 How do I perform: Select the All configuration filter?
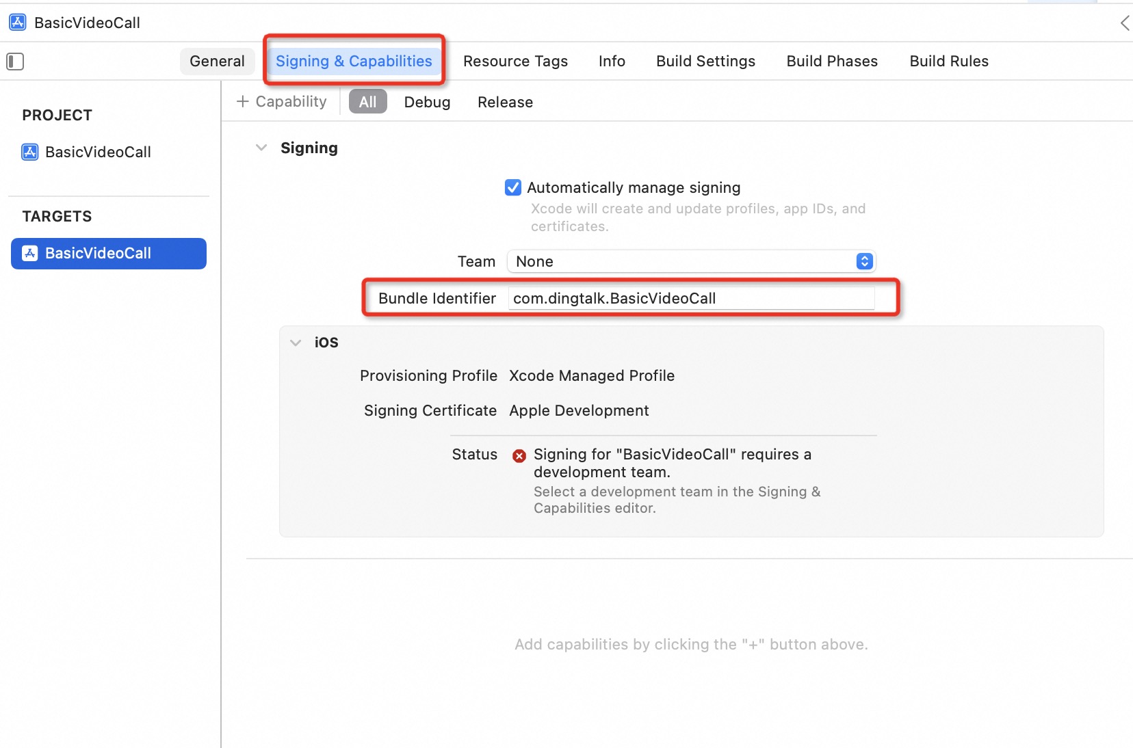(368, 102)
